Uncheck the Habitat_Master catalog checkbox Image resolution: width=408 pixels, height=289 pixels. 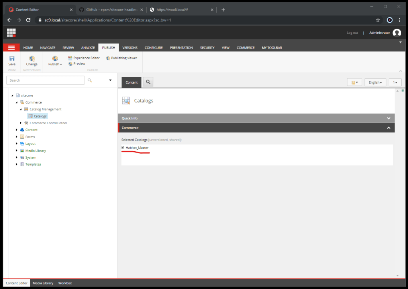123,148
